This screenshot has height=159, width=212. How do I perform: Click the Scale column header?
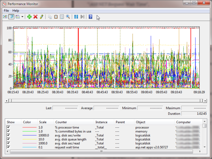point(43,122)
